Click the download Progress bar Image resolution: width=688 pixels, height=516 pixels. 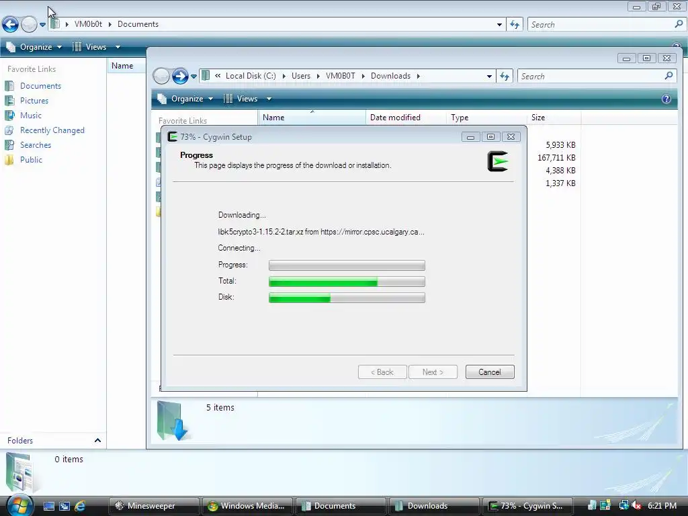347,265
